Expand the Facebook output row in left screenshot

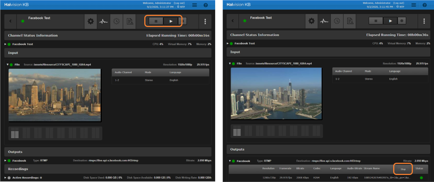tap(6, 161)
